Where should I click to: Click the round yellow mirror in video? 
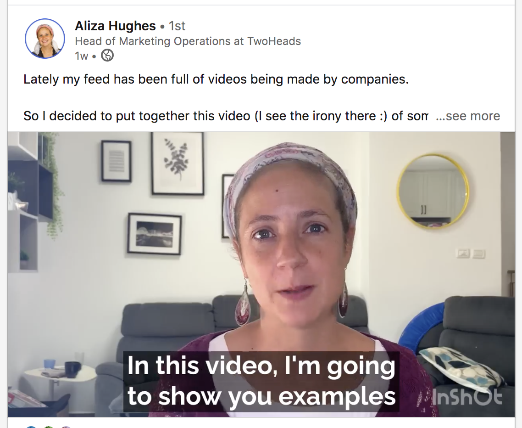pos(433,191)
